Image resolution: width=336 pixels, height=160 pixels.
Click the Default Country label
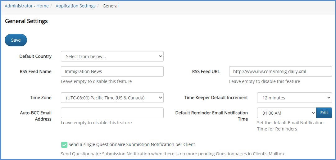coord(35,56)
